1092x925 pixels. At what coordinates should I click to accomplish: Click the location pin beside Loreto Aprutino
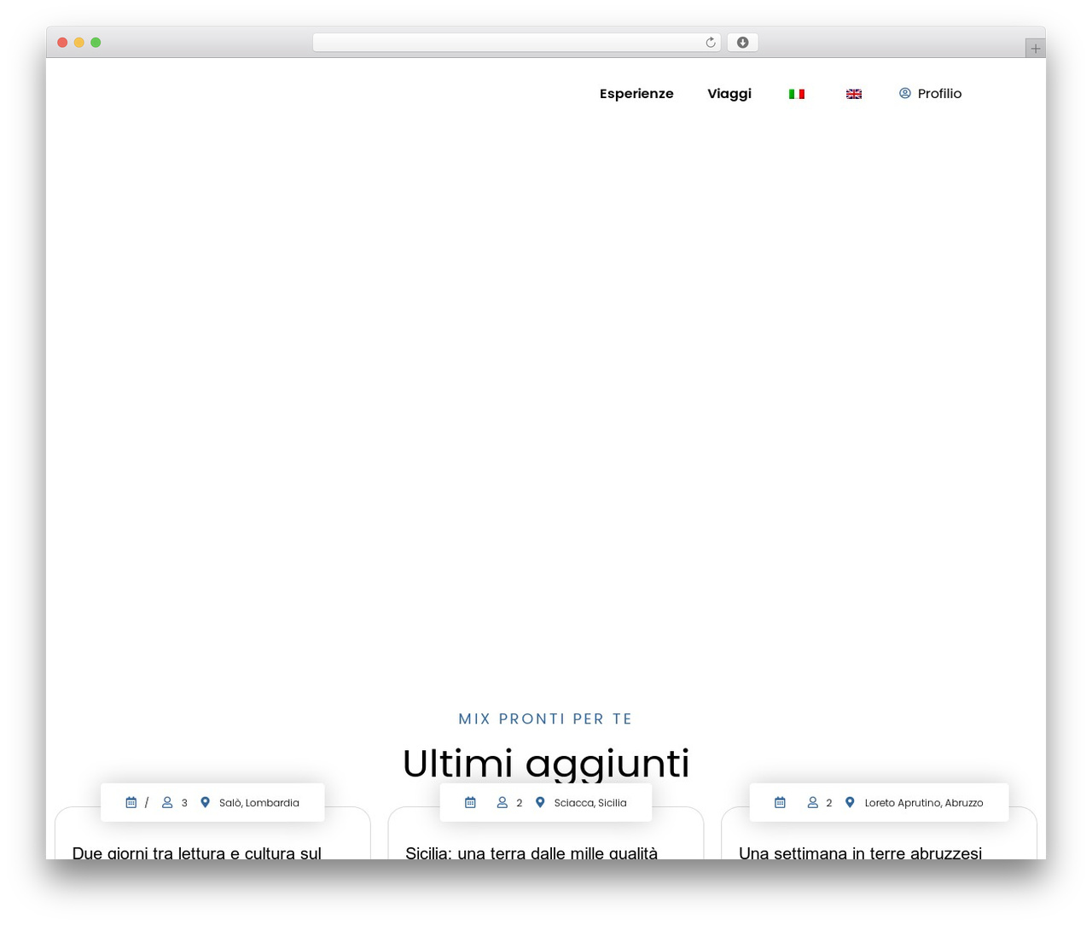tap(850, 802)
